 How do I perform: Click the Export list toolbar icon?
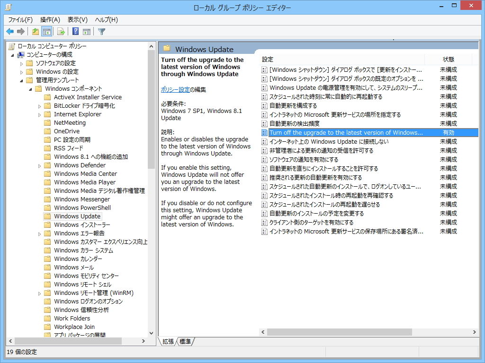pyautogui.click(x=61, y=31)
